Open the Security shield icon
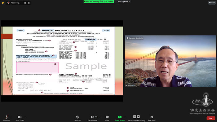 (77, 117)
